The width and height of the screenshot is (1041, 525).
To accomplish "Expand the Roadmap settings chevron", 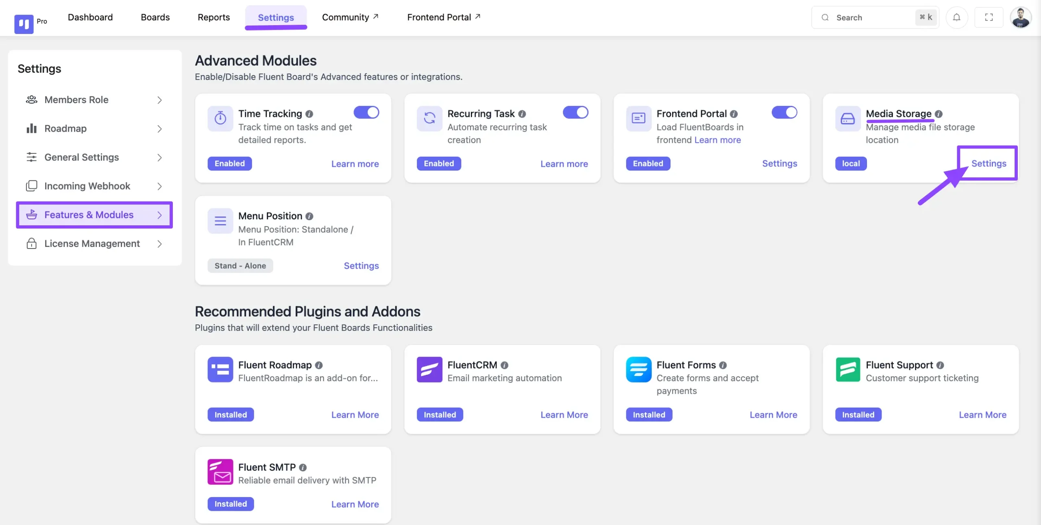I will coord(159,129).
